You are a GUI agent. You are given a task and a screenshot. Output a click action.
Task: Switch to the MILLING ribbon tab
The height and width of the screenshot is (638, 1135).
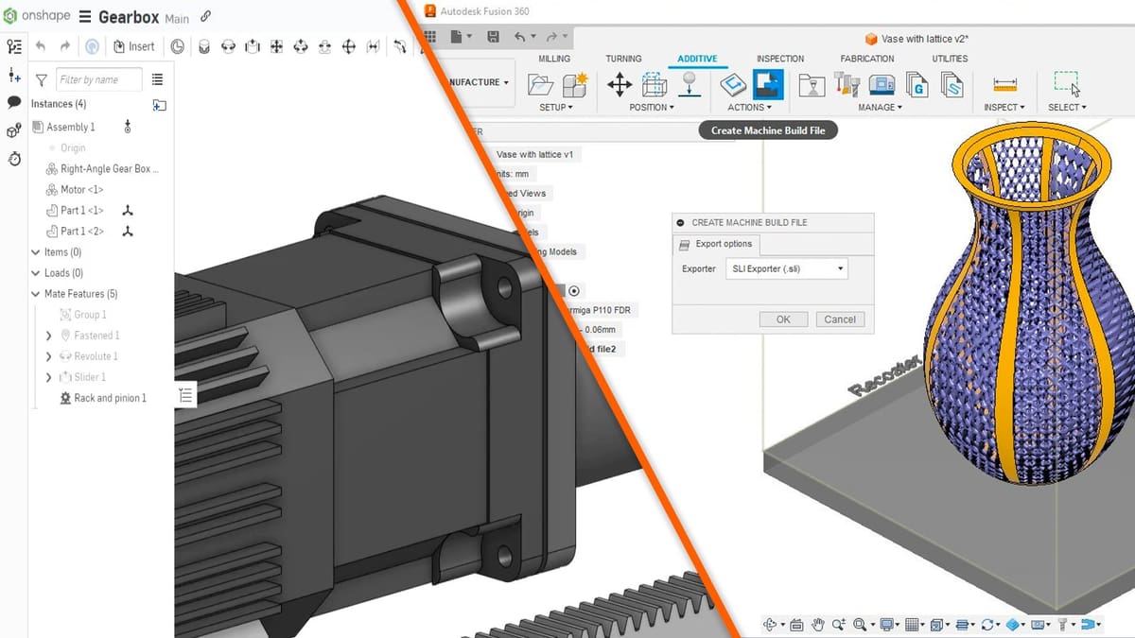[554, 58]
